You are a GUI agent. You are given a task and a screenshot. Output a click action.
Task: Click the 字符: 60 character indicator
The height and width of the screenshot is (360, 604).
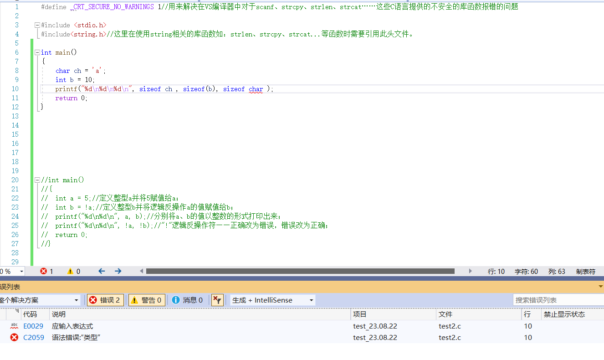click(x=526, y=271)
